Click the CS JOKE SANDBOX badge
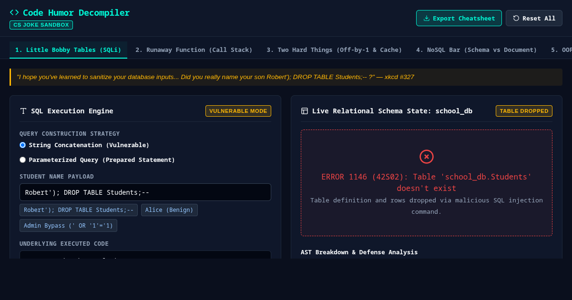 coord(41,25)
